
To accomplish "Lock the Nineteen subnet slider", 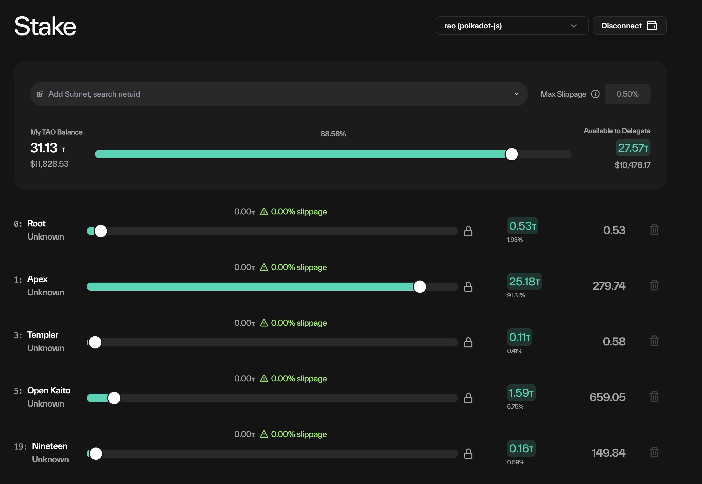I will click(x=468, y=454).
